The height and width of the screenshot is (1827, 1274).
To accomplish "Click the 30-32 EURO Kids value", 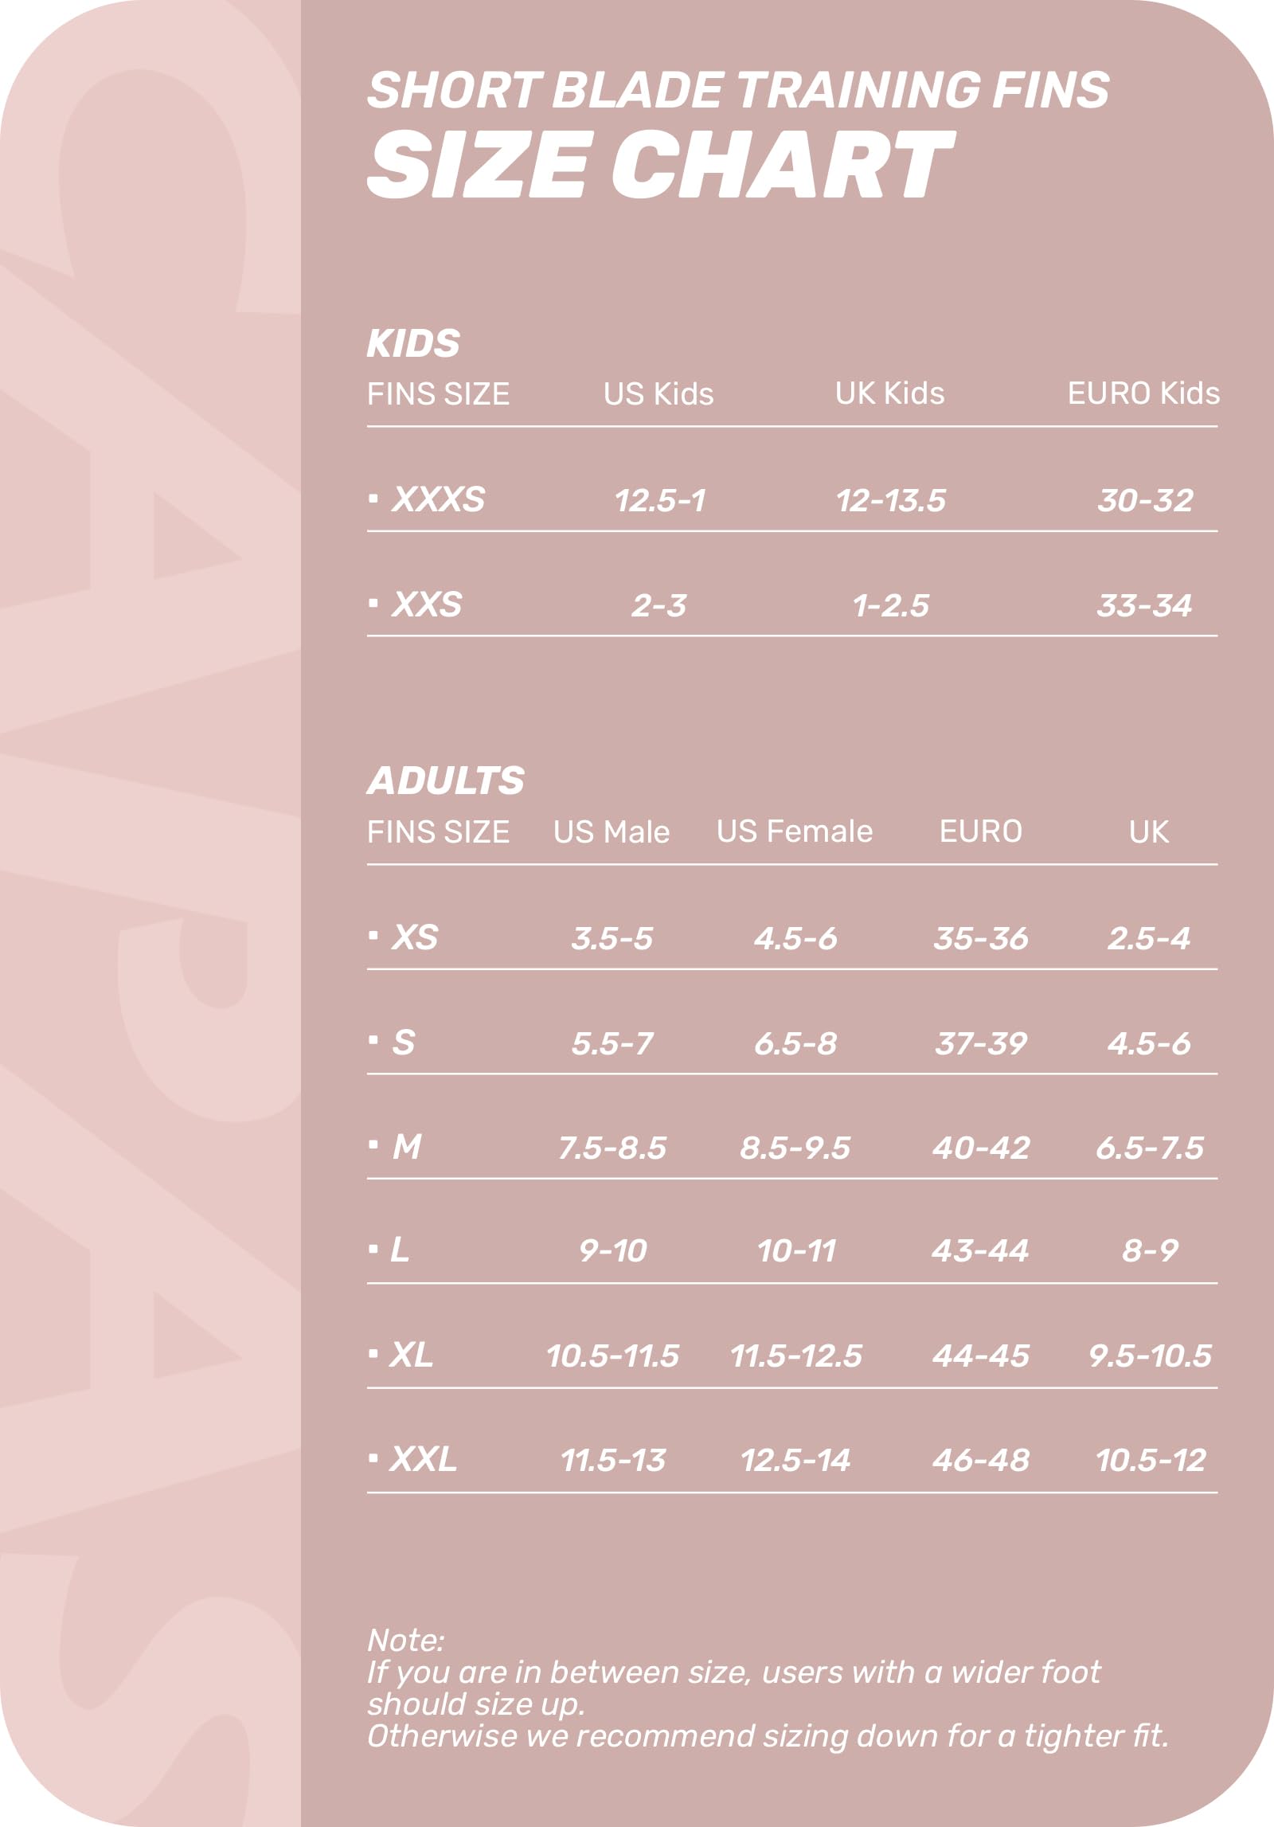I will [x=1144, y=500].
